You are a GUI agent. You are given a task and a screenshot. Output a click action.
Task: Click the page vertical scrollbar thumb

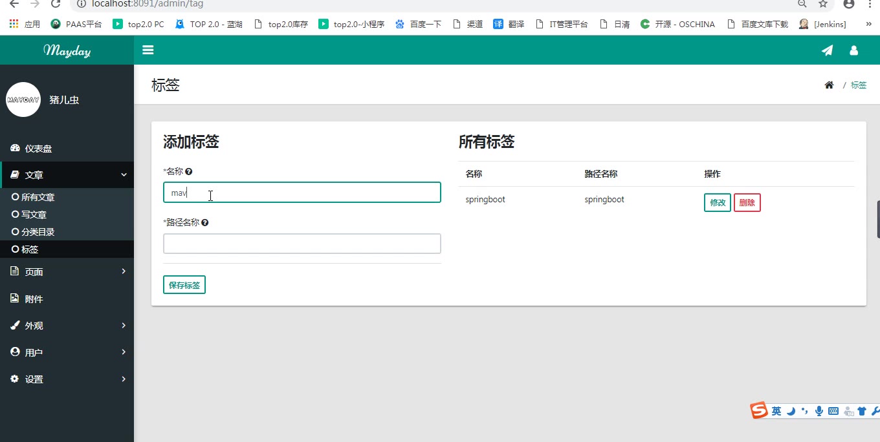tap(878, 219)
